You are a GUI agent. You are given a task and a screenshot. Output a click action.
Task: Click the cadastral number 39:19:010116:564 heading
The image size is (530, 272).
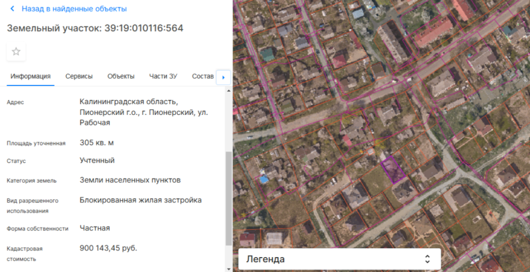(95, 28)
